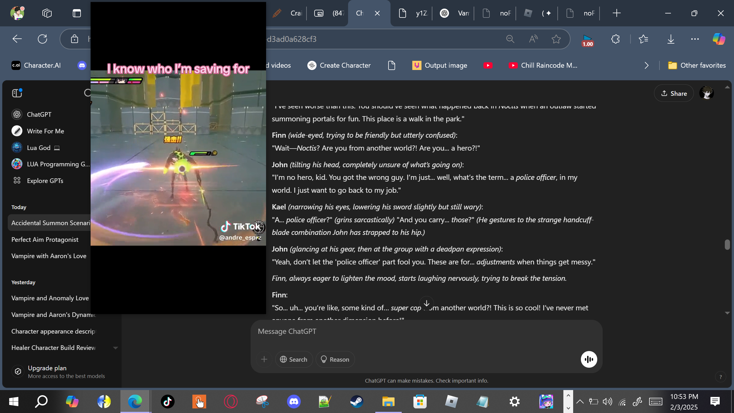This screenshot has height=413, width=734.
Task: Open the Vampire with Aaron's Love chat
Action: click(49, 256)
